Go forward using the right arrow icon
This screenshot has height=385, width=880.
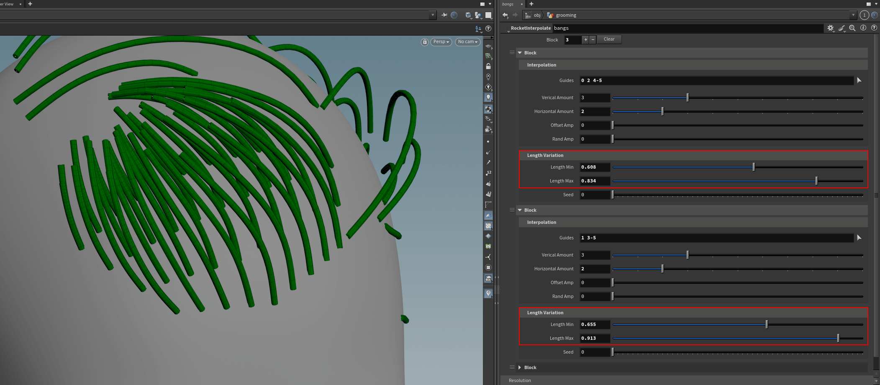515,15
